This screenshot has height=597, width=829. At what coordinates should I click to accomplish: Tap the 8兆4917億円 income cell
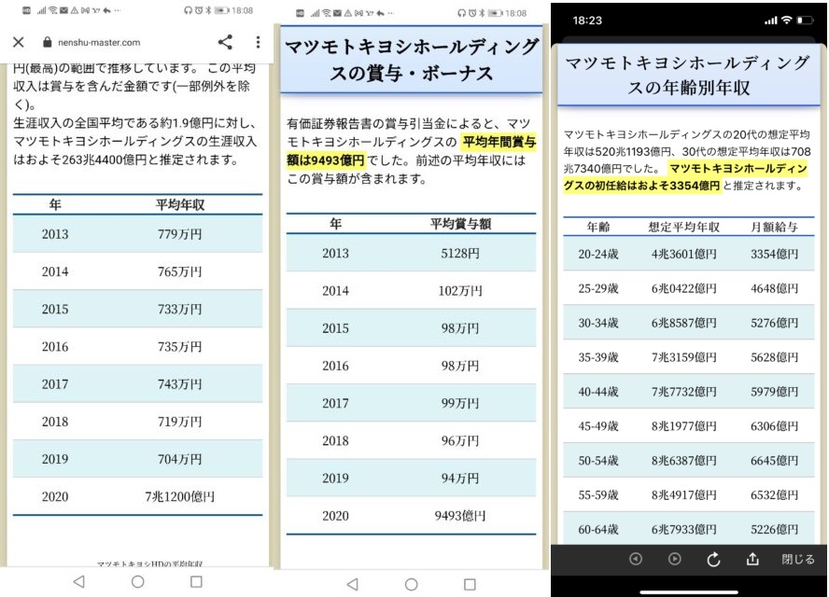click(x=684, y=495)
